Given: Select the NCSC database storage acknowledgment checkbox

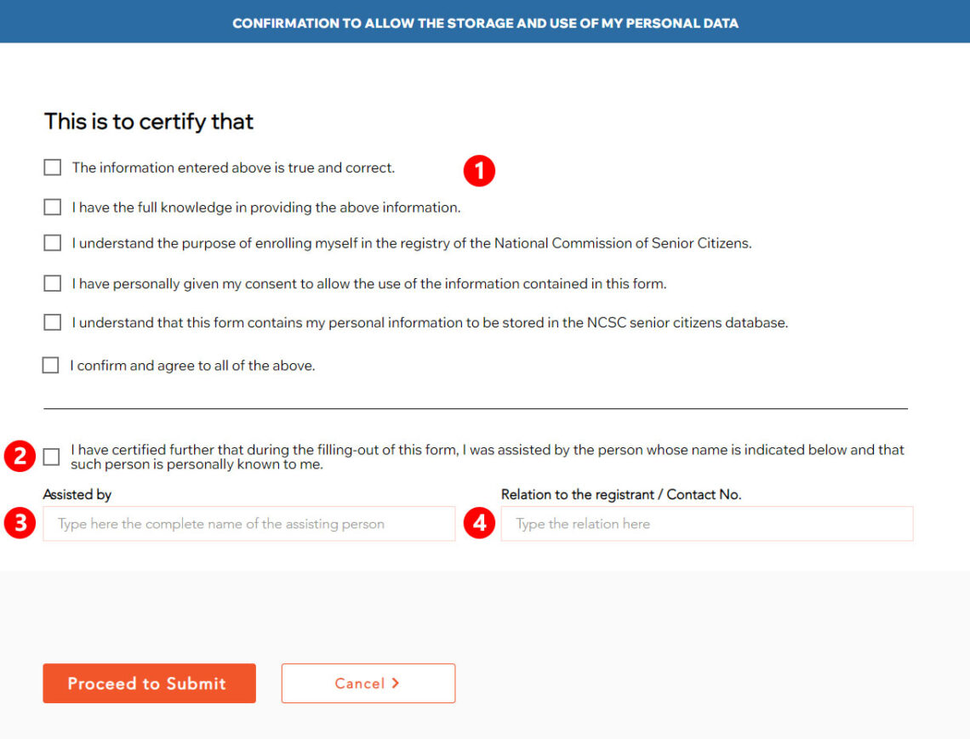Looking at the screenshot, I should tap(52, 321).
